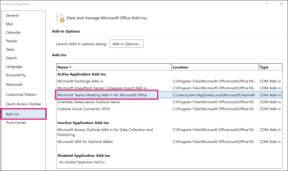
Task: Click COM Add-in type for Exchange Add-in
Action: tap(270, 81)
